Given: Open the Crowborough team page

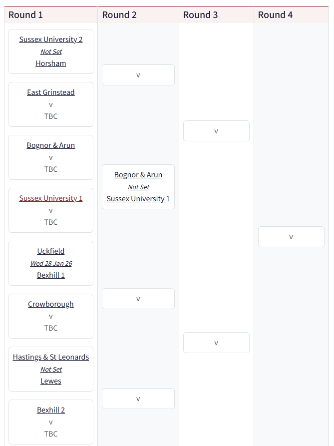Looking at the screenshot, I should [51, 304].
